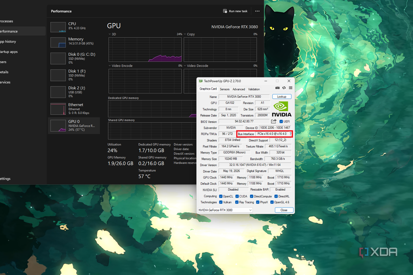Viewport: 413px width, 275px height.
Task: Toggle the Ray Tracing checkbox
Action: coord(237,202)
